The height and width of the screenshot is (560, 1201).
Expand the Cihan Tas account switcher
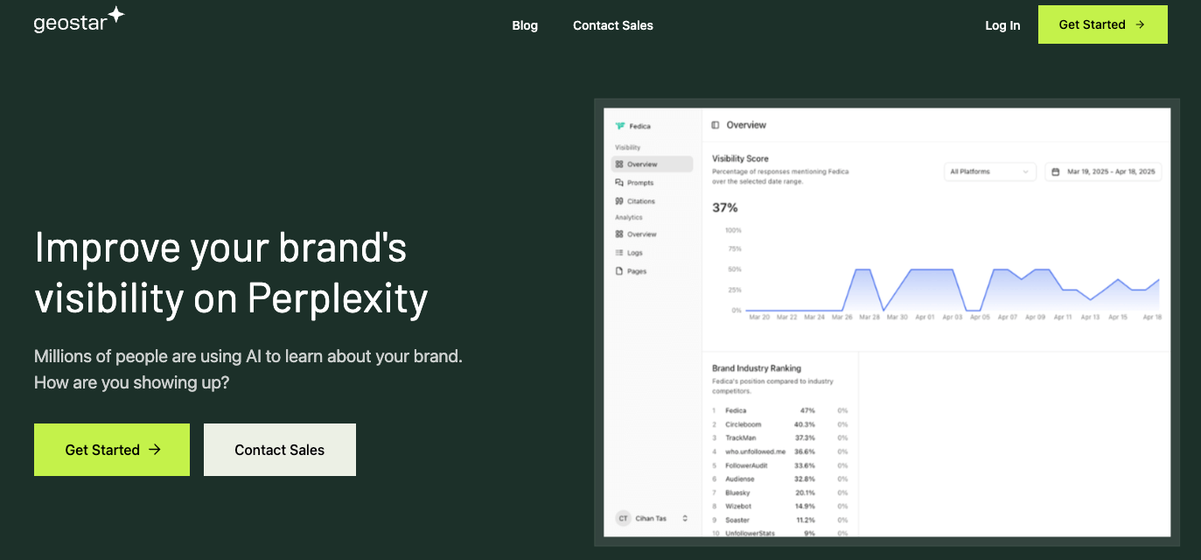[x=652, y=518]
